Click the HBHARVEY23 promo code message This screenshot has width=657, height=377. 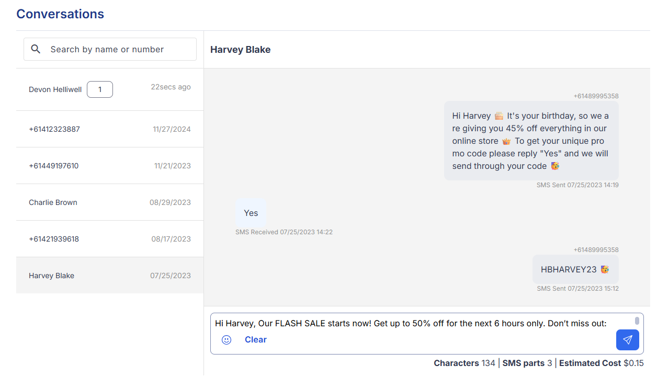click(x=575, y=270)
